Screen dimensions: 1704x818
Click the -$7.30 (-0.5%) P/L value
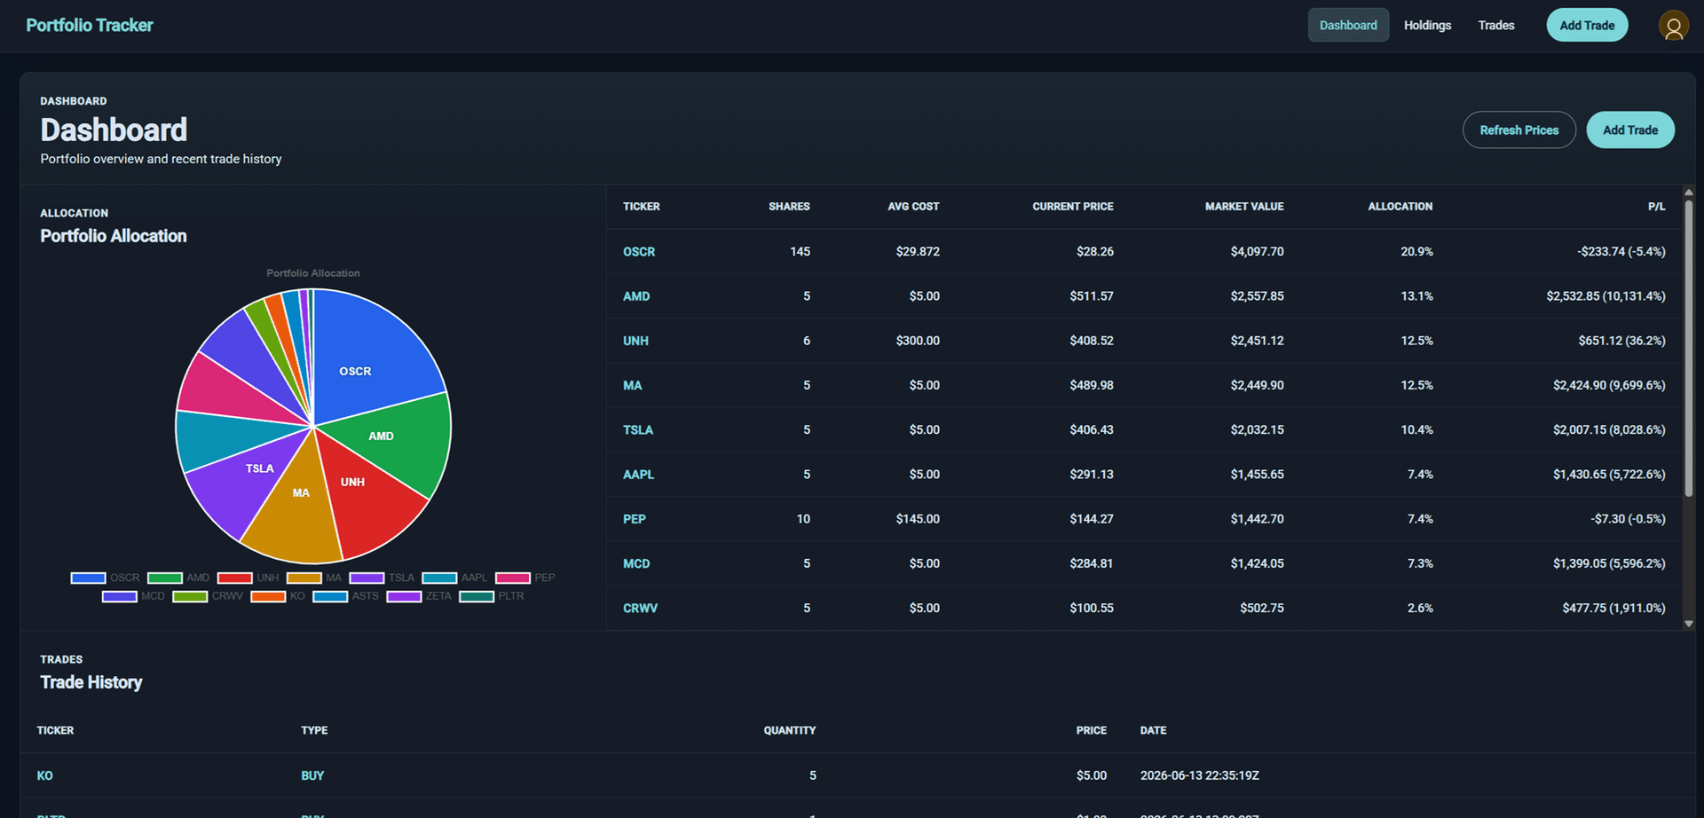point(1628,519)
